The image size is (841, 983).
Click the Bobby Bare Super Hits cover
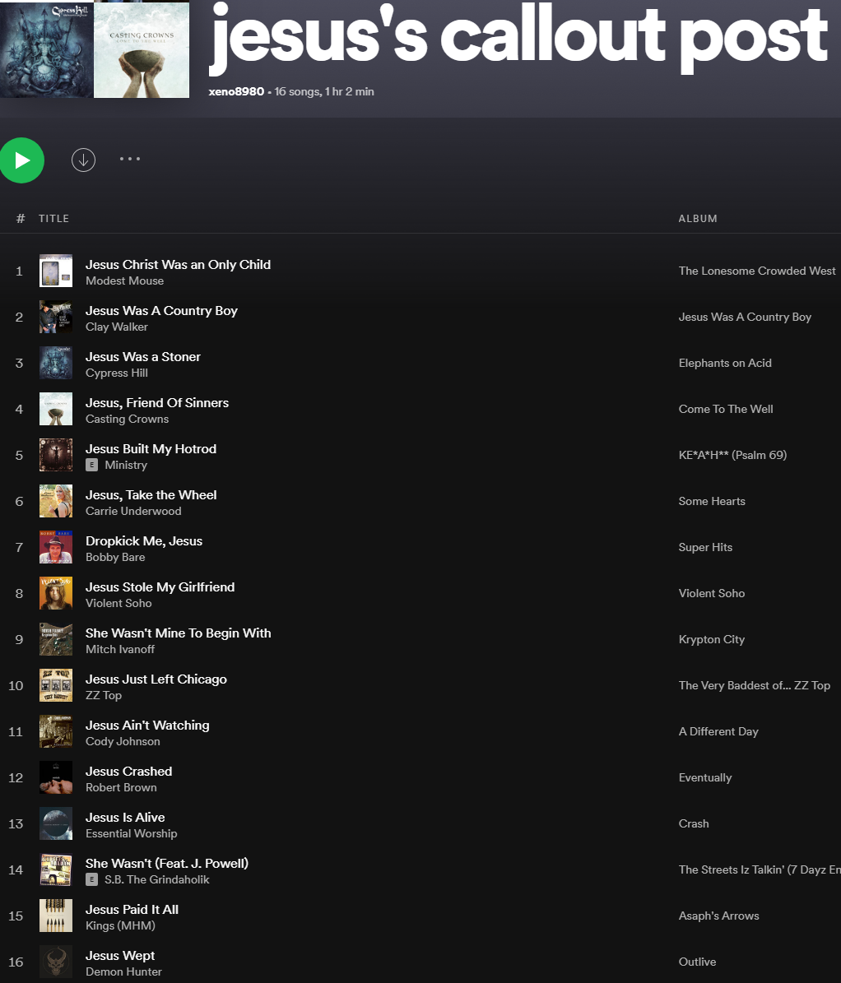tap(56, 547)
